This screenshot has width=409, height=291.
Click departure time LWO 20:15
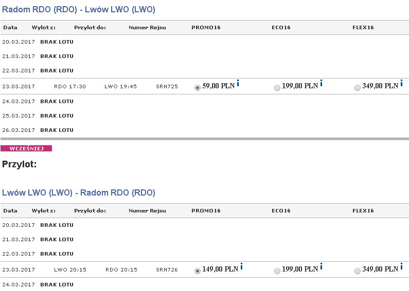tap(70, 270)
